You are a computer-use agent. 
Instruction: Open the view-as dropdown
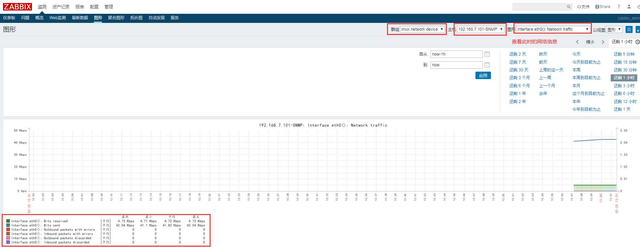(x=614, y=30)
